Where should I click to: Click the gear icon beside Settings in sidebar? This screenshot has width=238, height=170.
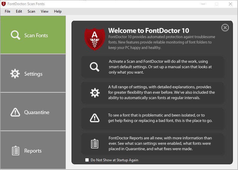(15, 74)
